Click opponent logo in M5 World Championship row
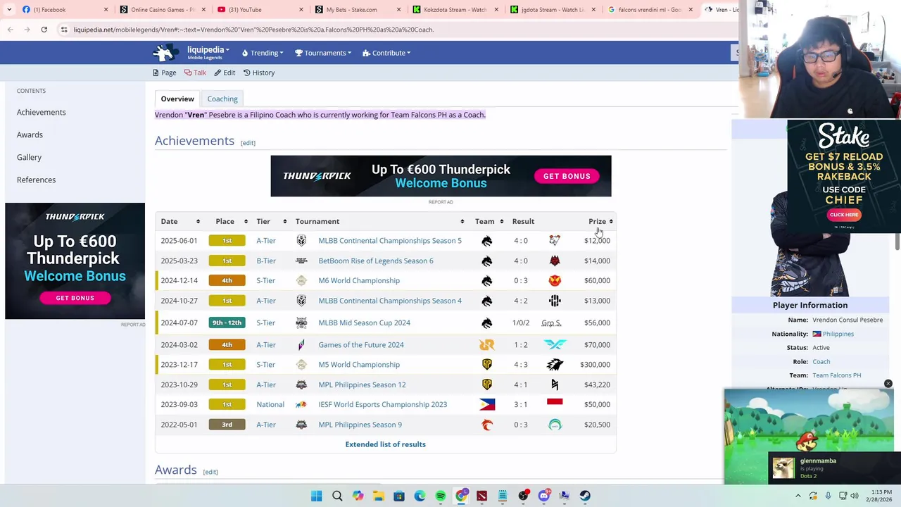The width and height of the screenshot is (901, 507). tap(555, 365)
